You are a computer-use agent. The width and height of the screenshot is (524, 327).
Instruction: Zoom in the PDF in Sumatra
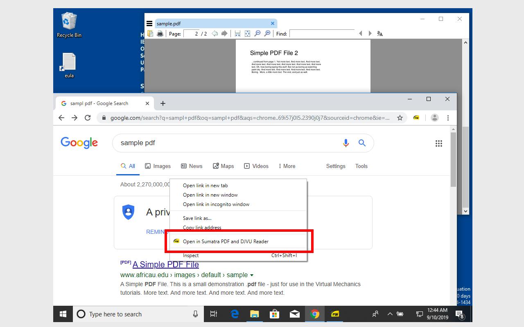[x=267, y=34]
